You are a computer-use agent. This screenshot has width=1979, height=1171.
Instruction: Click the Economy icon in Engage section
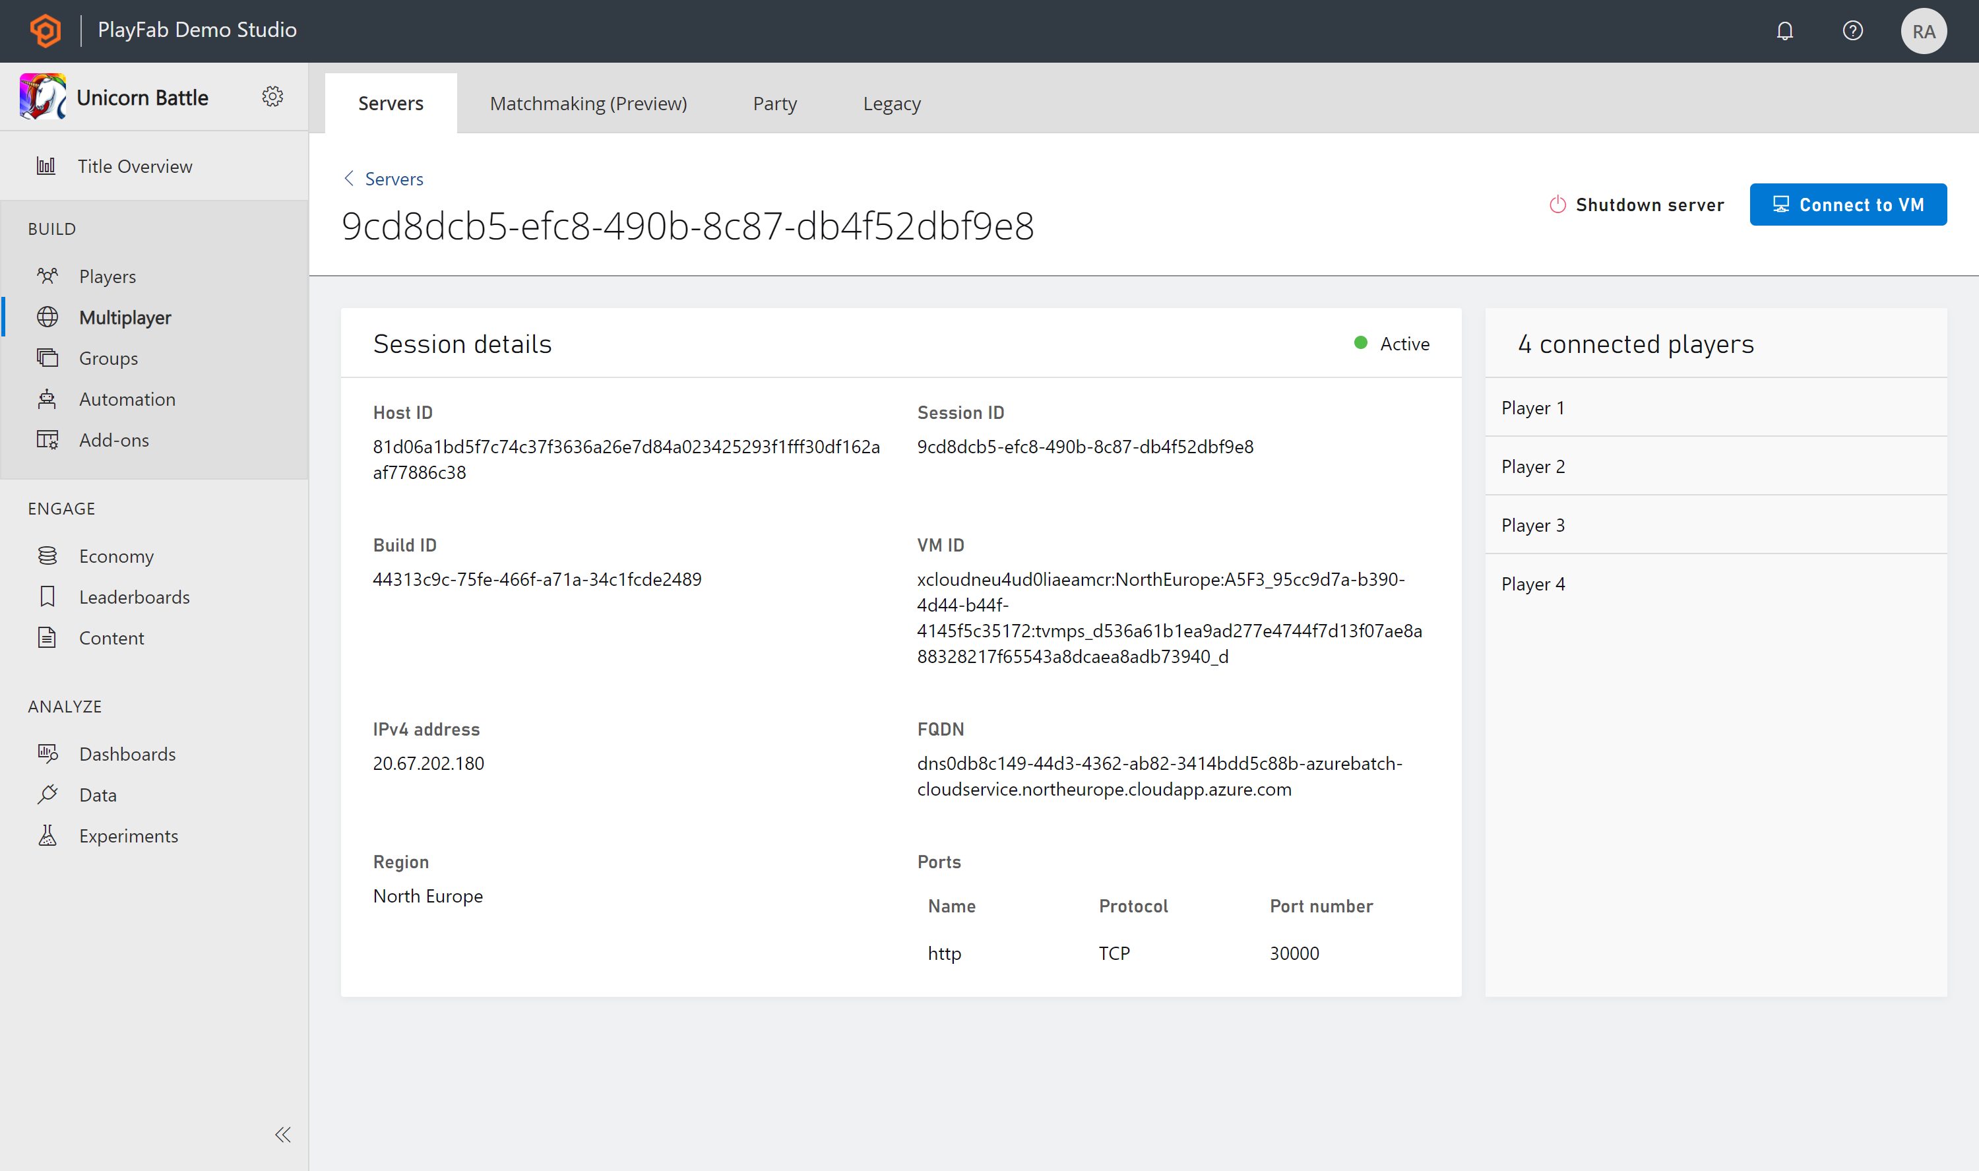pyautogui.click(x=47, y=555)
